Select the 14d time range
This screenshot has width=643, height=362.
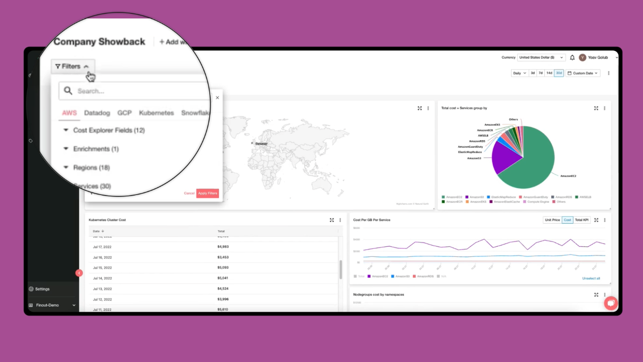[549, 73]
